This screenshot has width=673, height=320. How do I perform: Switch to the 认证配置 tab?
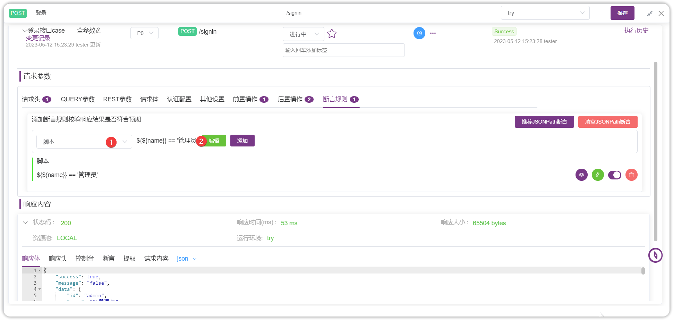pyautogui.click(x=179, y=100)
